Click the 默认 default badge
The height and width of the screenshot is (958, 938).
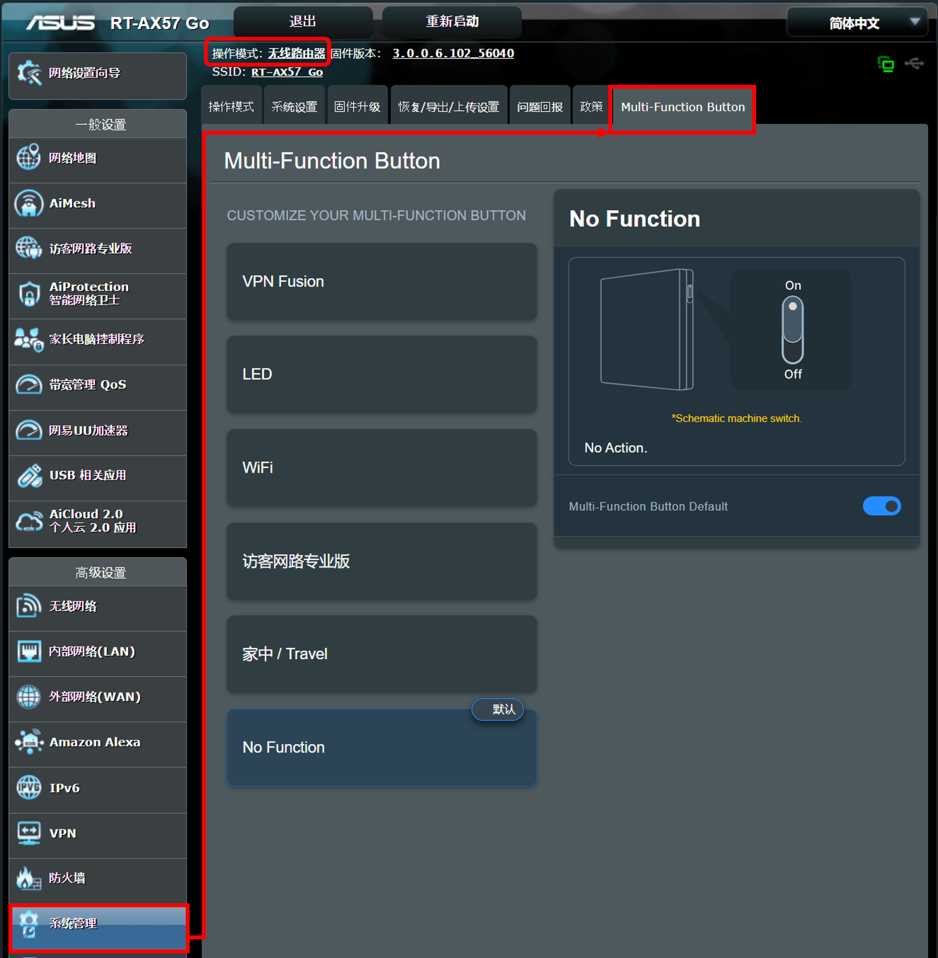498,709
